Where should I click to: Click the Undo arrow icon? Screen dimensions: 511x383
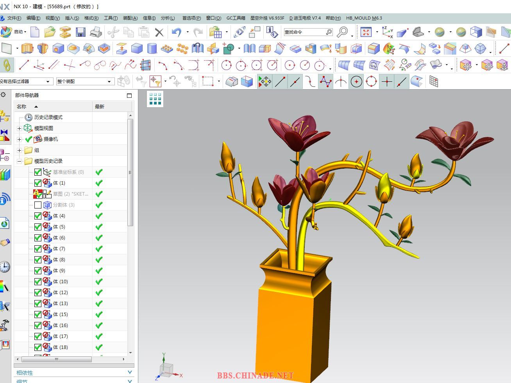coord(176,32)
